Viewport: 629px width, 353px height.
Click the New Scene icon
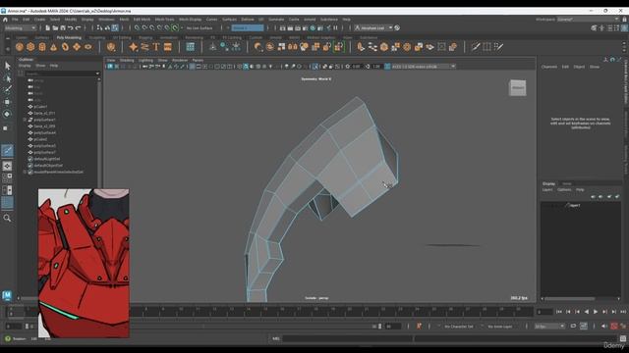pyautogui.click(x=47, y=28)
